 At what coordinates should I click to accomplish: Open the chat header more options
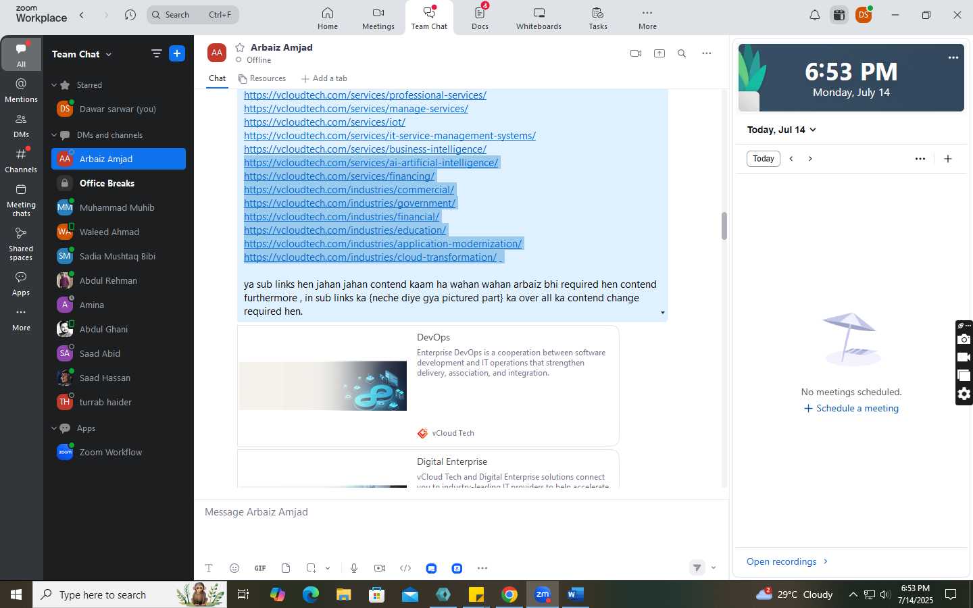[x=706, y=53]
